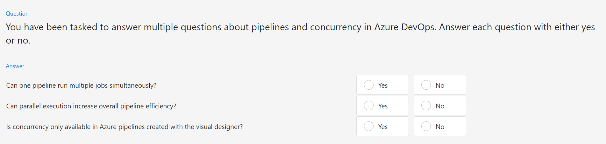
Task: Click the 'Yes' label text in the visual designer row
Action: [x=383, y=127]
